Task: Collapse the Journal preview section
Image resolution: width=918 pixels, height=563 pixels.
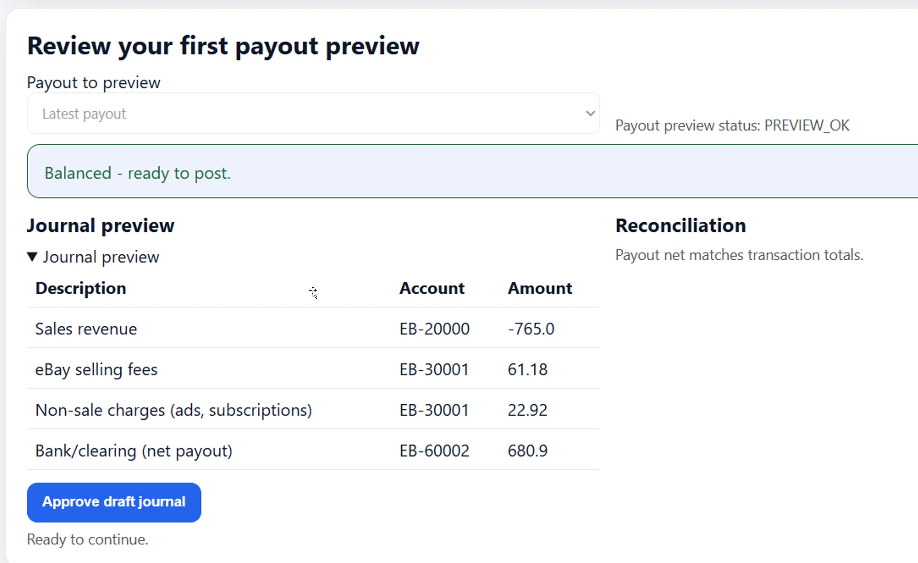Action: 32,257
